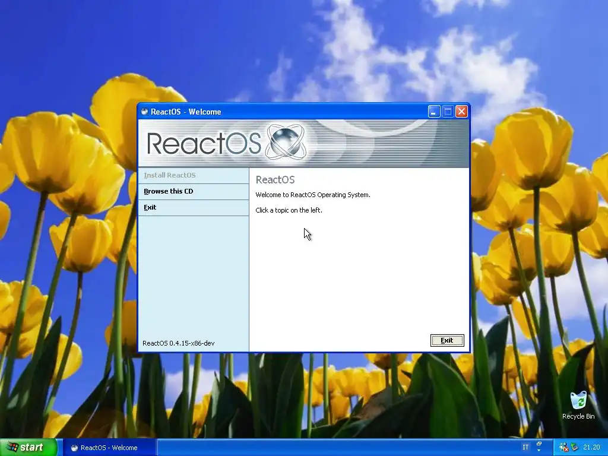Click the ReactOS heading in the content pane

point(275,179)
